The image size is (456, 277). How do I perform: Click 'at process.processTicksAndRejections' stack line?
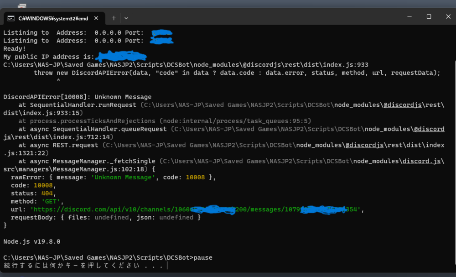coord(165,121)
